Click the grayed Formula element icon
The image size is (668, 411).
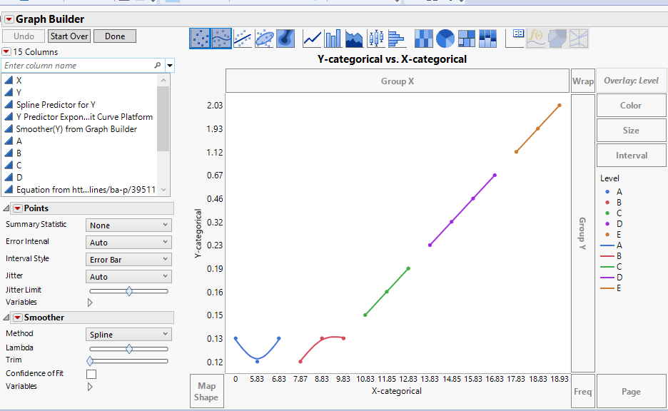click(536, 39)
